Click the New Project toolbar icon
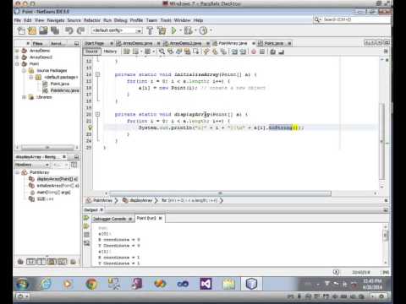 coord(32,30)
